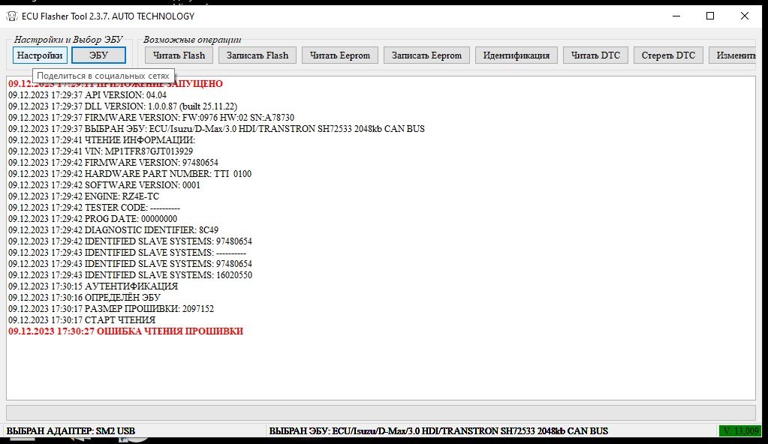Select Записать Eeprom operation

(x=426, y=55)
